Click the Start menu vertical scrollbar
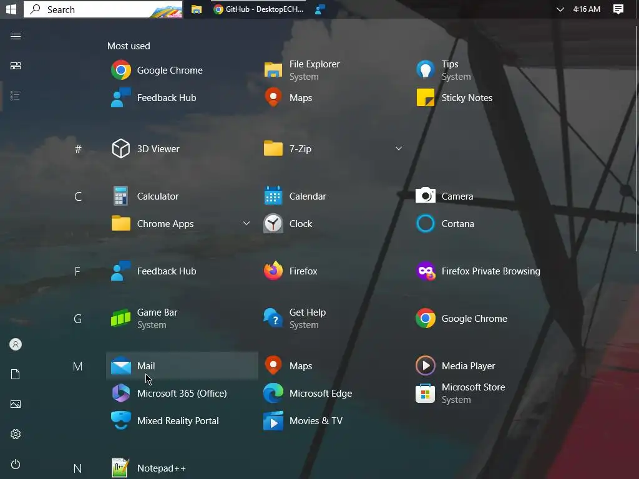639x479 pixels. click(637, 140)
